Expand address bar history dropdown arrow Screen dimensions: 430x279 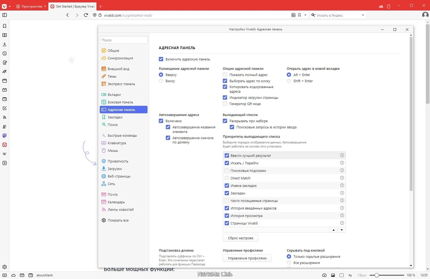click(305, 15)
